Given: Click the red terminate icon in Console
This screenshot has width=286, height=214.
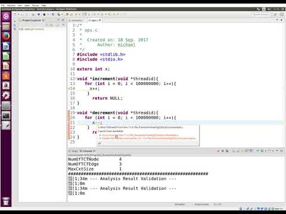Looking at the screenshot, I should tap(218, 151).
